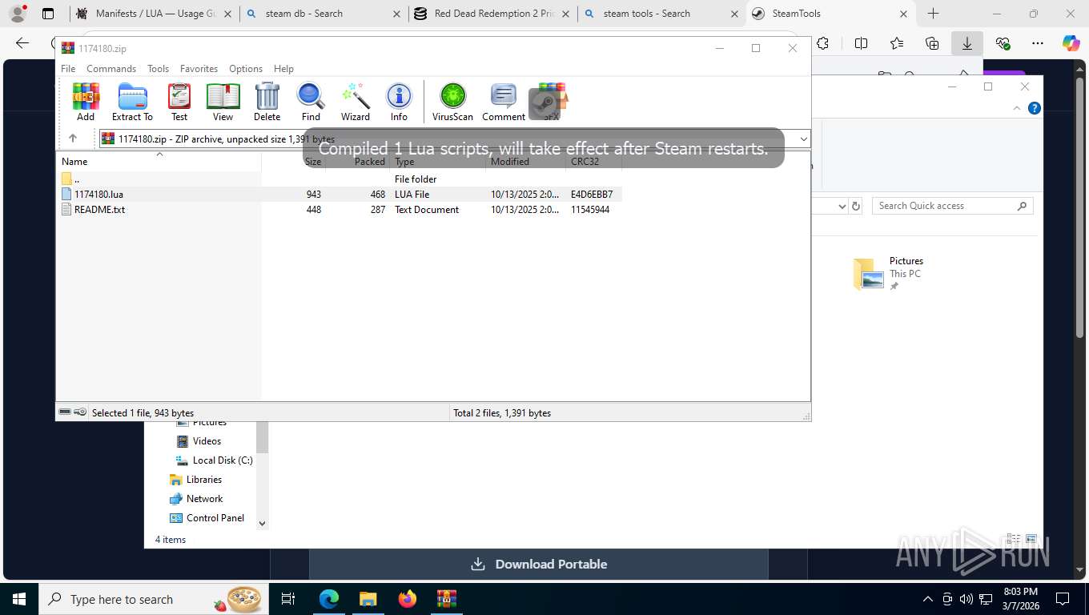
Task: Open browser Settings and more menu
Action: tap(1038, 44)
